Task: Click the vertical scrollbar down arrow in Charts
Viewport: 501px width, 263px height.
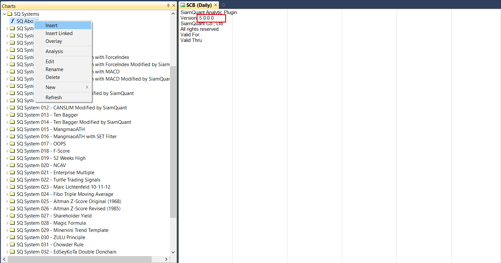Action: 173,252
